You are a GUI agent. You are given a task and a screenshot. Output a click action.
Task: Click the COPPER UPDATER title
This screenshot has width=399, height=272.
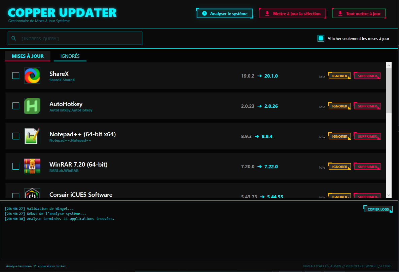[x=62, y=13]
